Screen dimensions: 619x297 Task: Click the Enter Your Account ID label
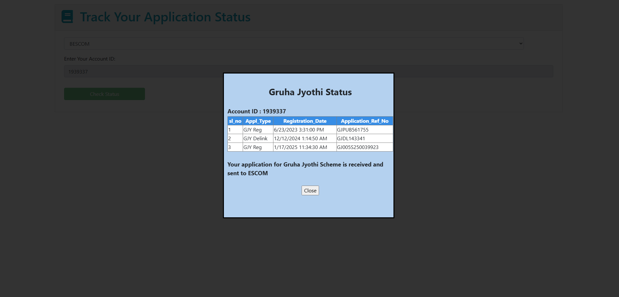point(90,59)
